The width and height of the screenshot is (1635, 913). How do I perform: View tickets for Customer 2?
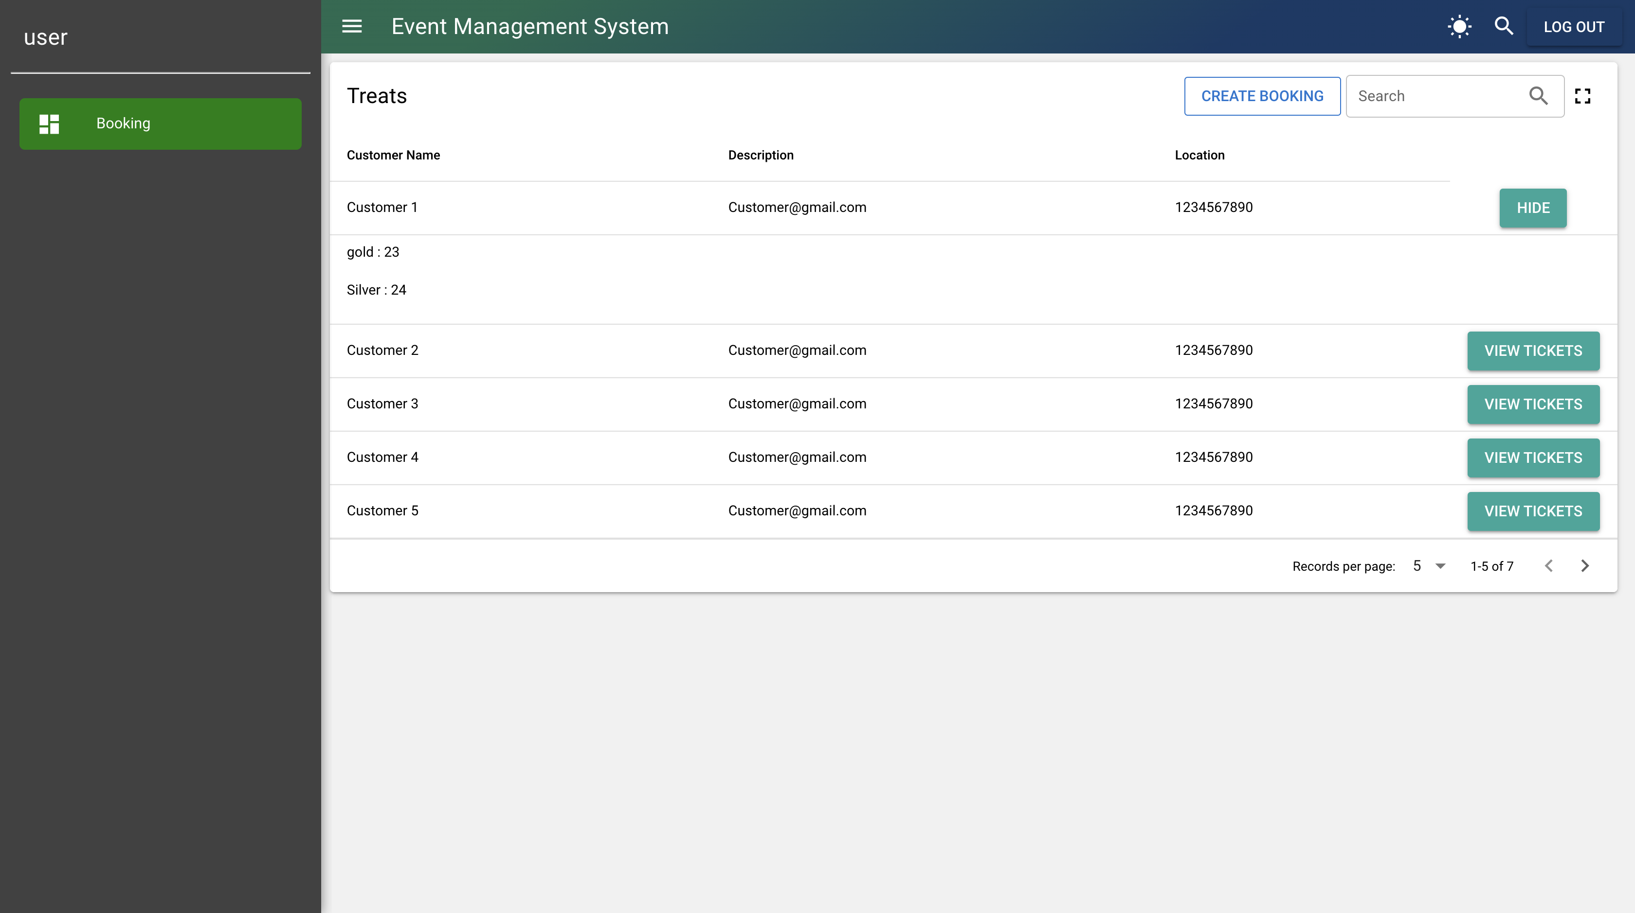pyautogui.click(x=1533, y=350)
